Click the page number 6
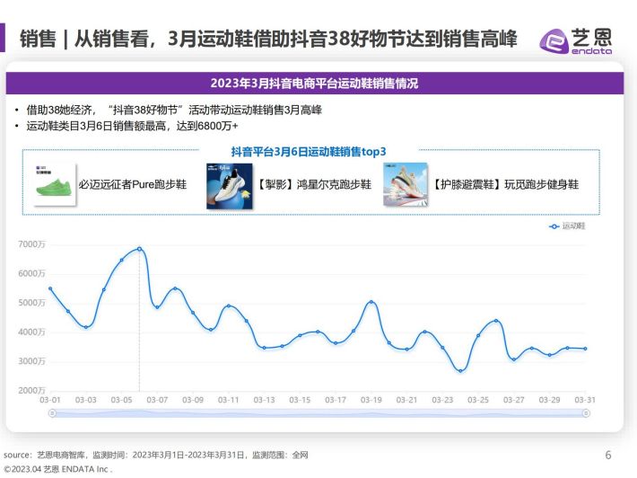Screen dimensions: 637x478 click(608, 456)
